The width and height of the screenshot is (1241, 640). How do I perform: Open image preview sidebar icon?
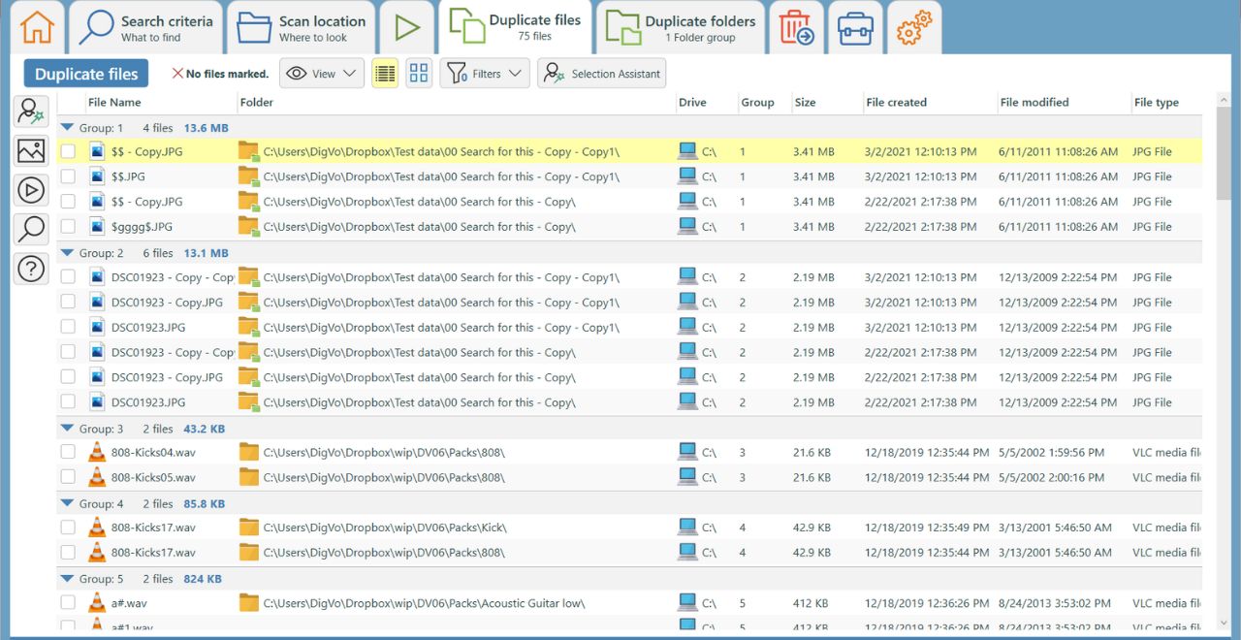tap(31, 150)
